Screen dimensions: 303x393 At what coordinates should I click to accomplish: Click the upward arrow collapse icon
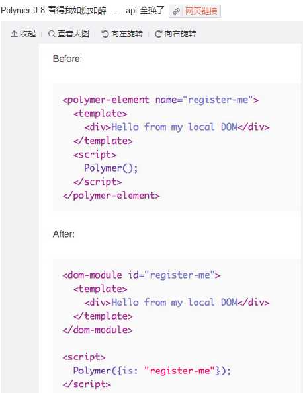[x=14, y=34]
